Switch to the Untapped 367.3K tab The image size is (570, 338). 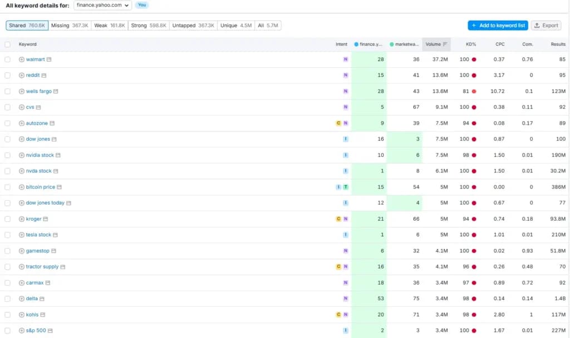193,26
